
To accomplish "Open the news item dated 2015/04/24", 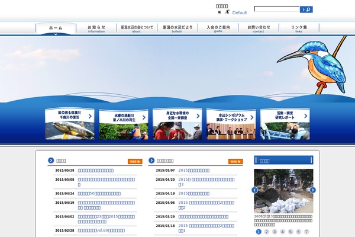I will point(99,194).
